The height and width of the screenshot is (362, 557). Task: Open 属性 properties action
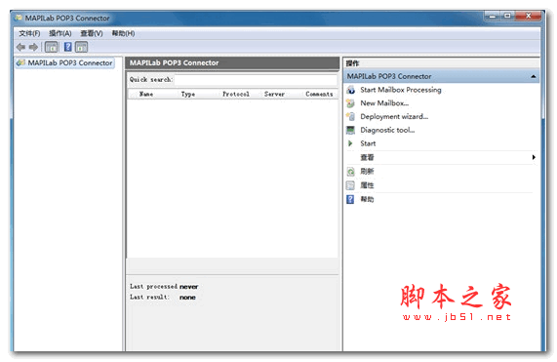pyautogui.click(x=367, y=185)
